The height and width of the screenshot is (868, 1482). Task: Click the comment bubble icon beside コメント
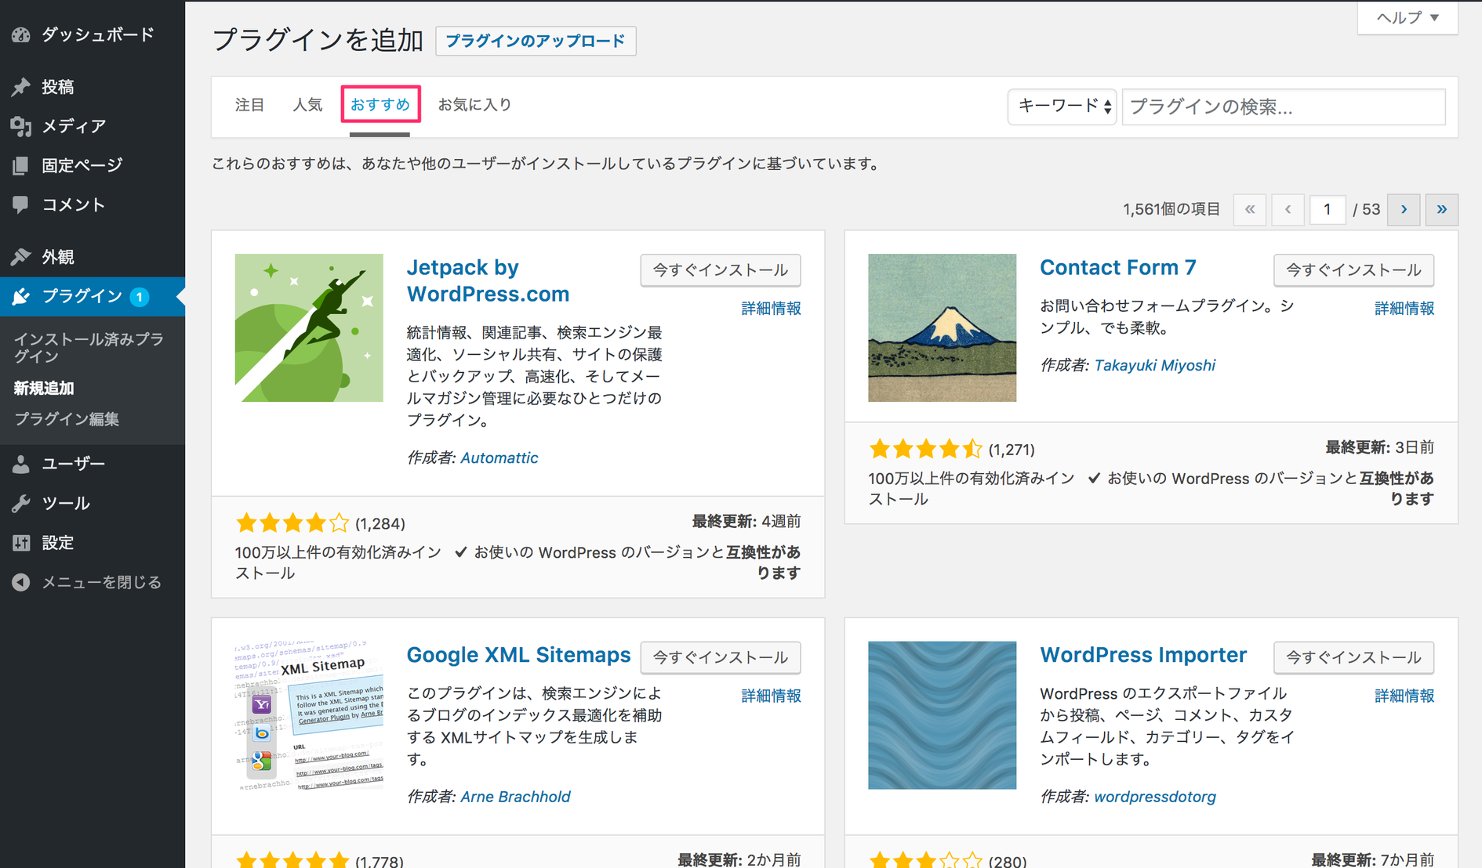click(21, 204)
